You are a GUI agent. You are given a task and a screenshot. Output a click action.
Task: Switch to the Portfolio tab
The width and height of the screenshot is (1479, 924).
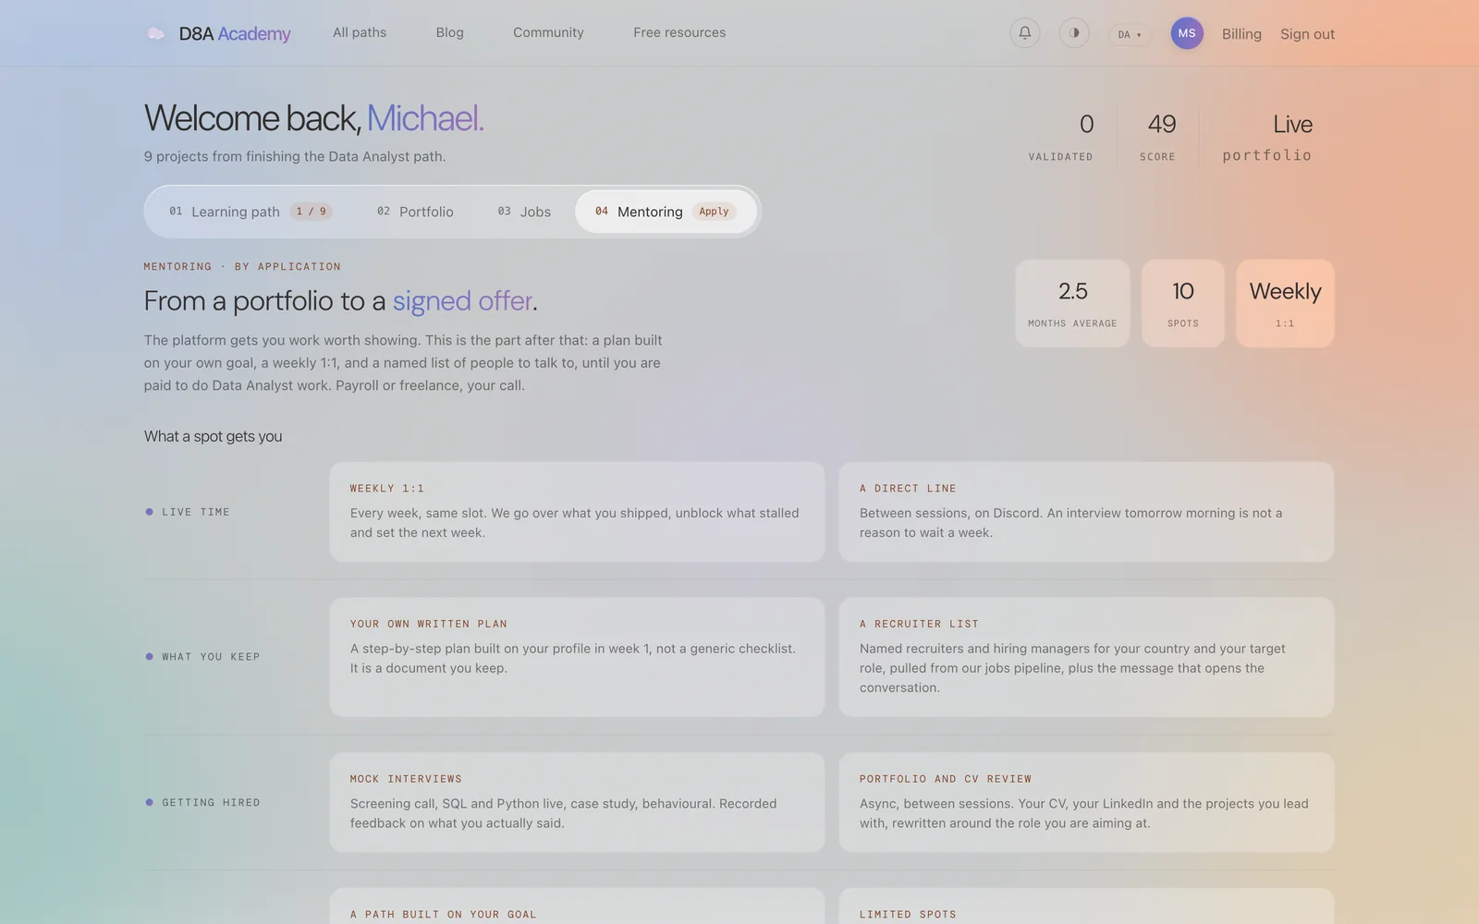point(415,212)
